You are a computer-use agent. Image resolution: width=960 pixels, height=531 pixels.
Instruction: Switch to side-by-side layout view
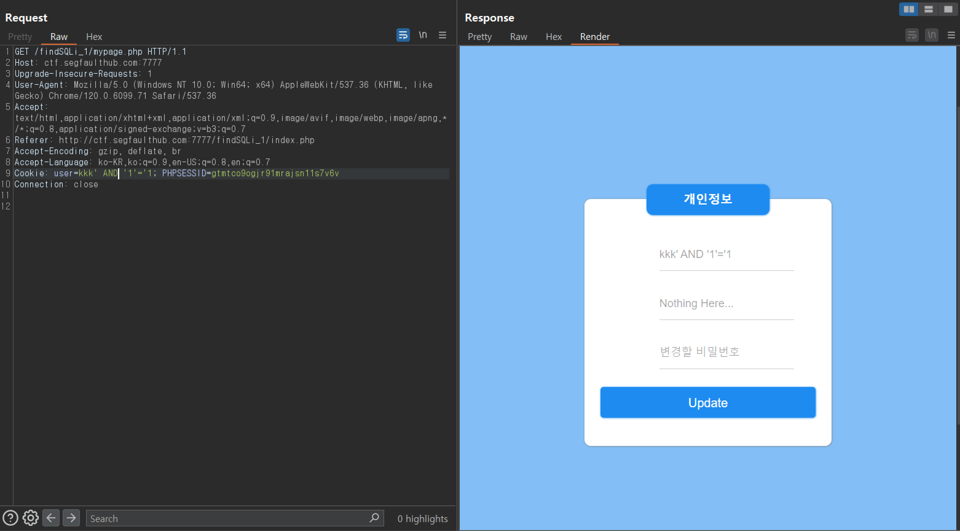coord(909,9)
